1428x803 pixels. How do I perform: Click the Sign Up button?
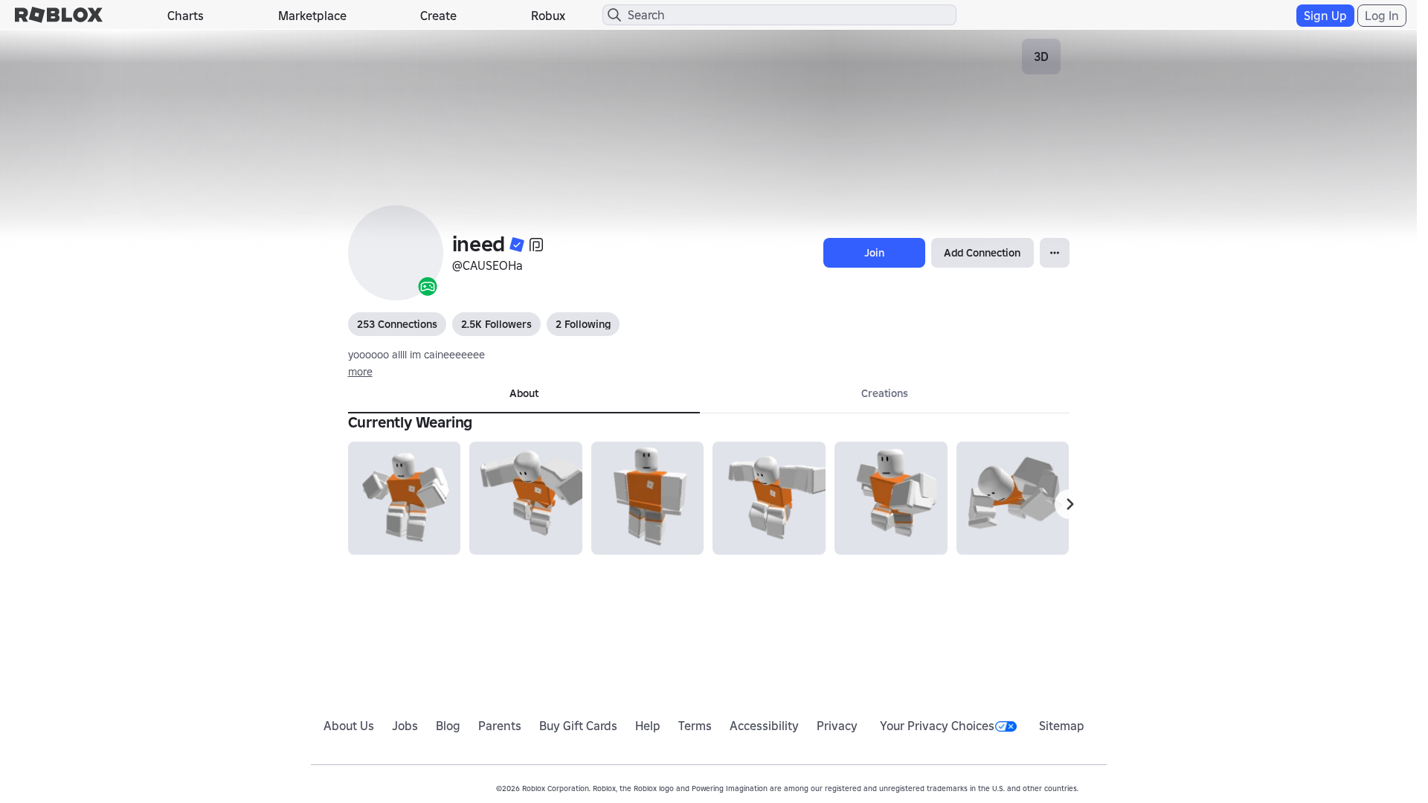point(1325,16)
